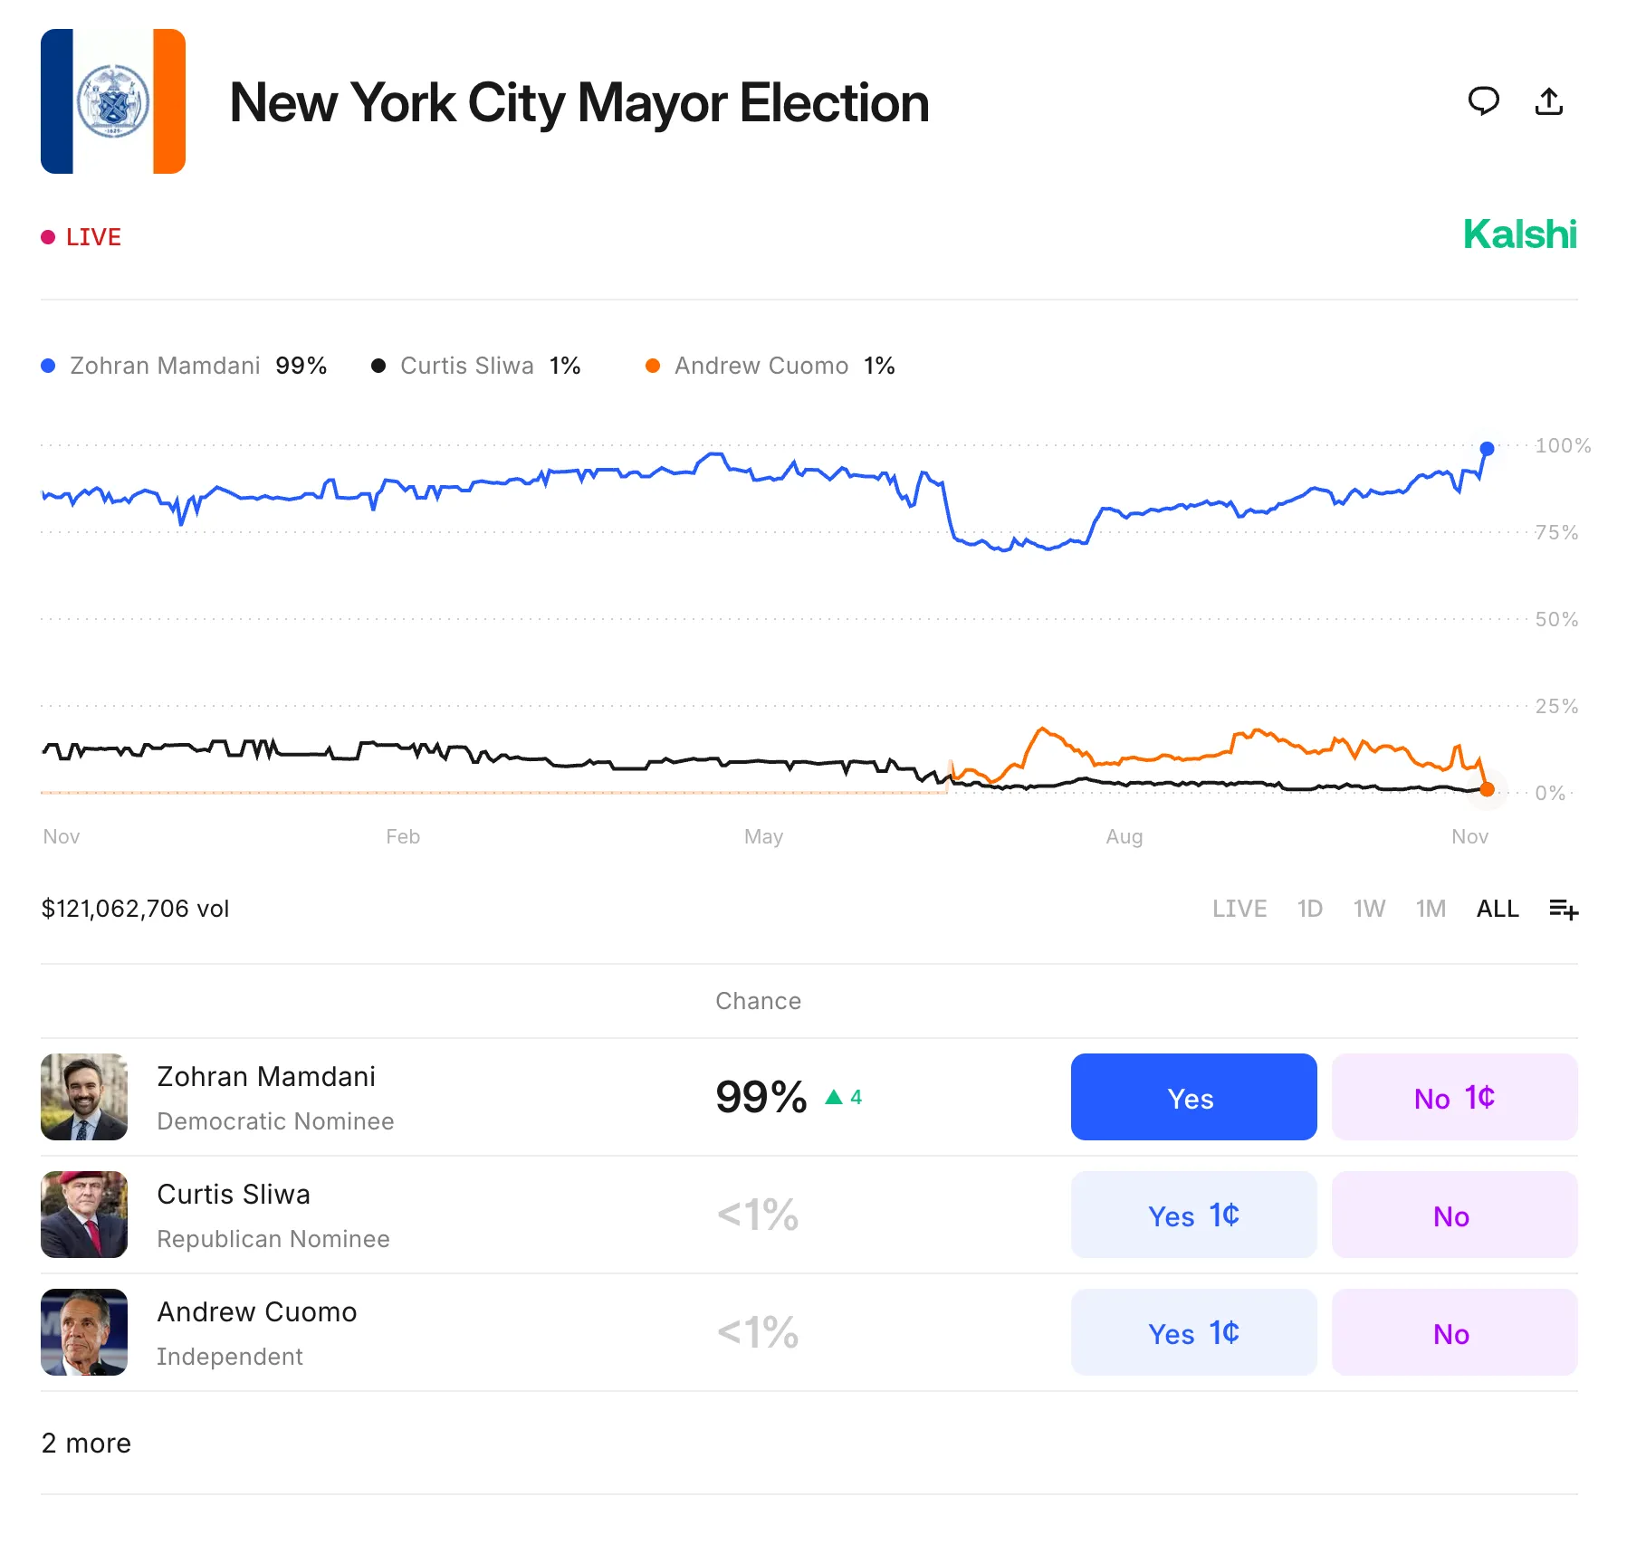The image size is (1646, 1544).
Task: Click the Kalshi logo
Action: point(1519,235)
